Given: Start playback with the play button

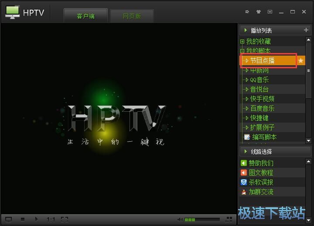Looking at the screenshot, I should (x=37, y=219).
